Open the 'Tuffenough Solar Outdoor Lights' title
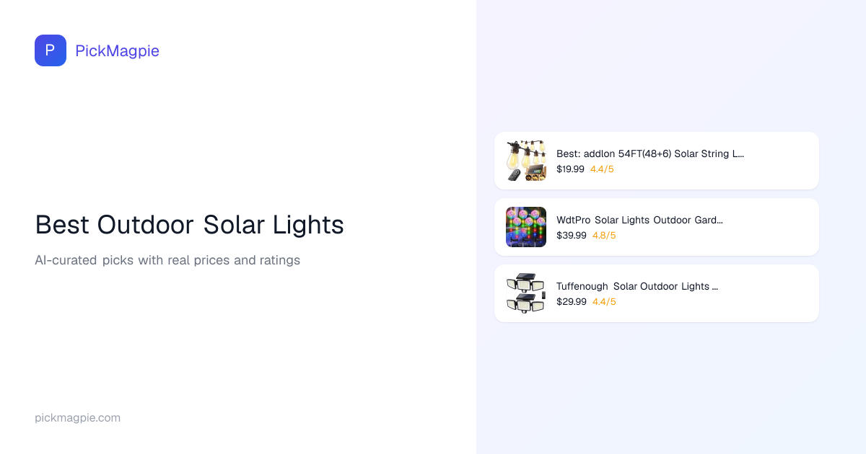The height and width of the screenshot is (454, 866). [637, 286]
